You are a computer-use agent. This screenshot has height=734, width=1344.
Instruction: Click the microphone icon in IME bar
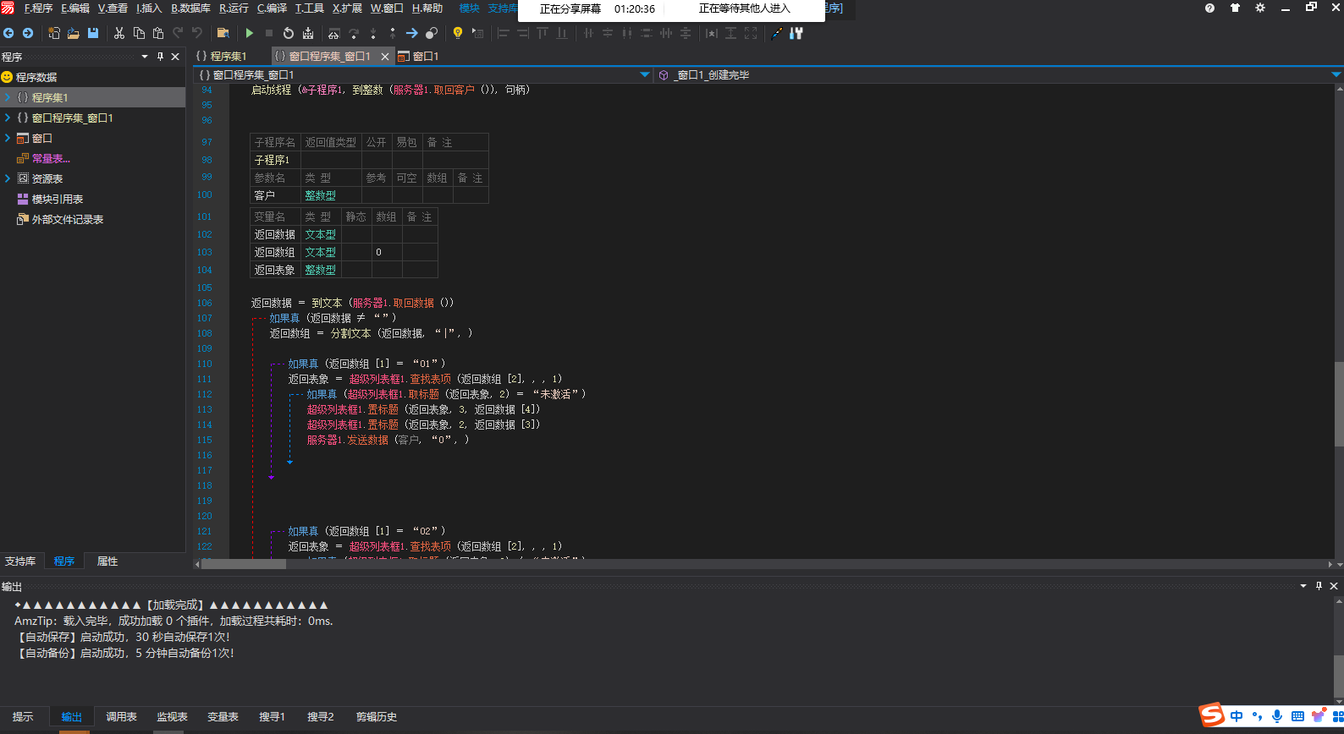click(x=1277, y=716)
